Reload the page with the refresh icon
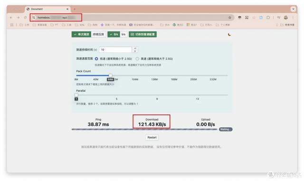304x181 pixels. click(x=25, y=18)
